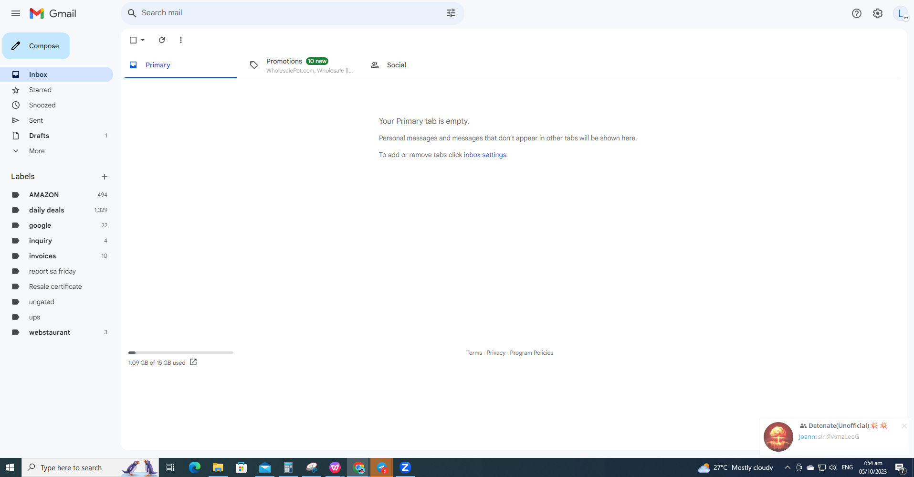914x477 pixels.
Task: Open File Explorer from taskbar
Action: pyautogui.click(x=218, y=467)
